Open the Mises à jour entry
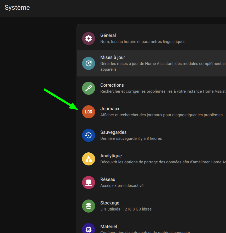Viewport: 226px width, 233px height. pos(113,57)
